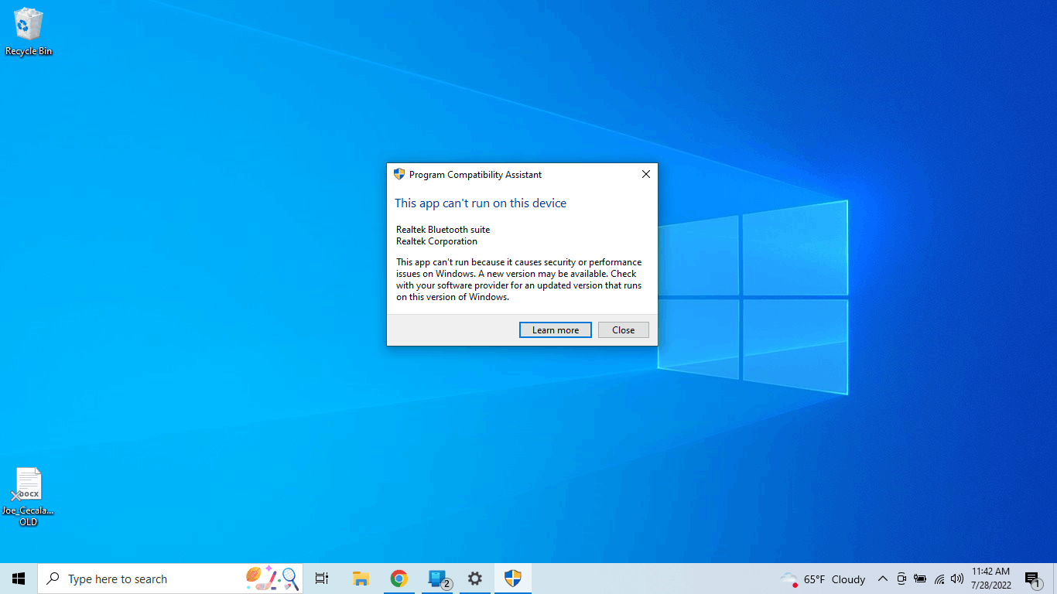Click the Type here to search field
The height and width of the screenshot is (594, 1057).
coord(139,578)
